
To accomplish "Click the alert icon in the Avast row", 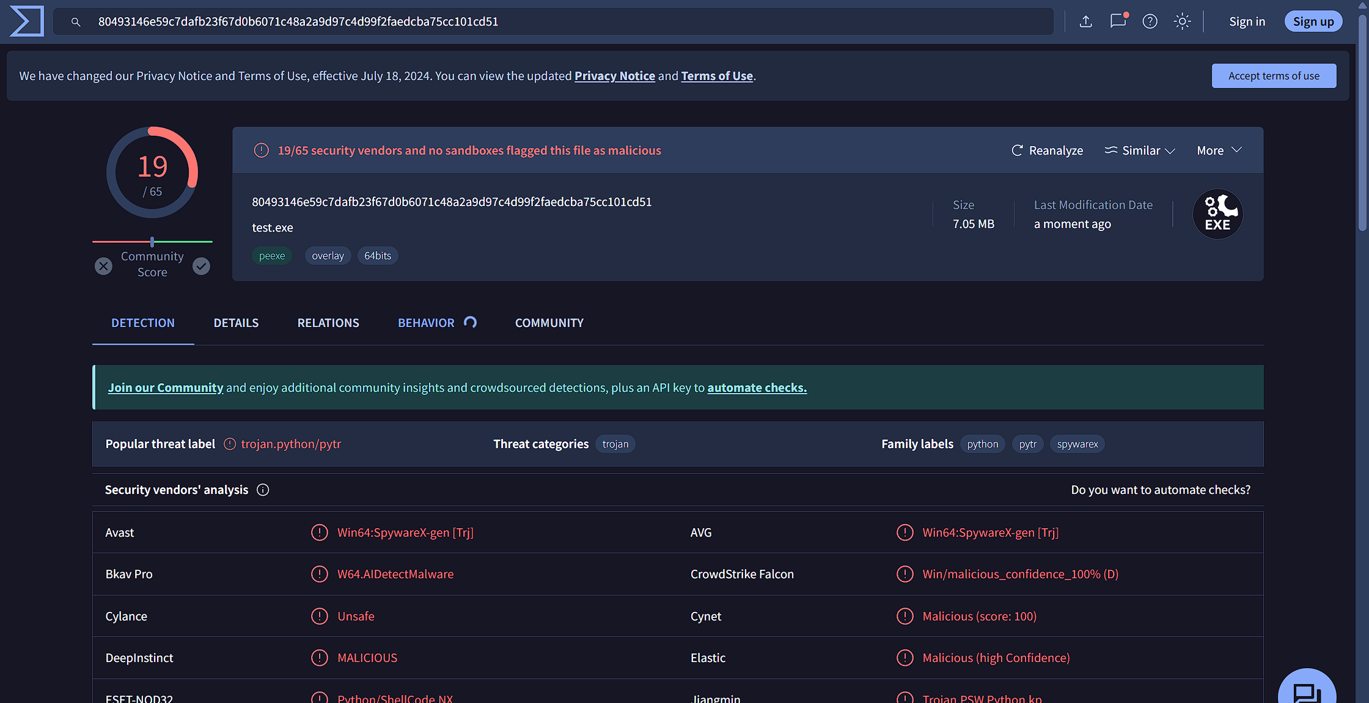I will pos(320,532).
